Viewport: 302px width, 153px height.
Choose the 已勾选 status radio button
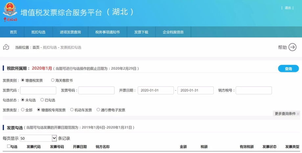[42, 100]
